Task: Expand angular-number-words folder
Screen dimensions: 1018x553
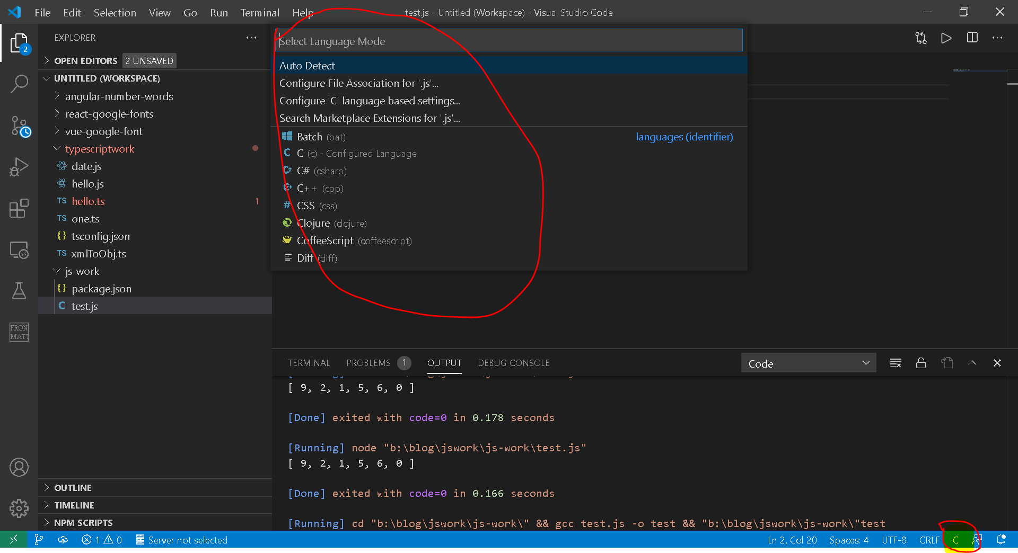Action: 119,96
